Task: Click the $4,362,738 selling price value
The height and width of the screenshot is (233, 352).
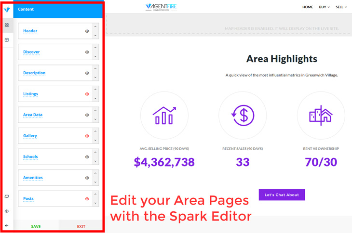Action: click(164, 162)
